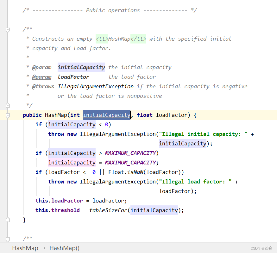
Task: Click this.loadFactor field reference
Action: [59, 201]
